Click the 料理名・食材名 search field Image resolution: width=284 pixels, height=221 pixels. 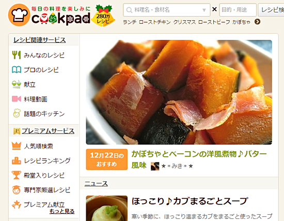coord(166,10)
